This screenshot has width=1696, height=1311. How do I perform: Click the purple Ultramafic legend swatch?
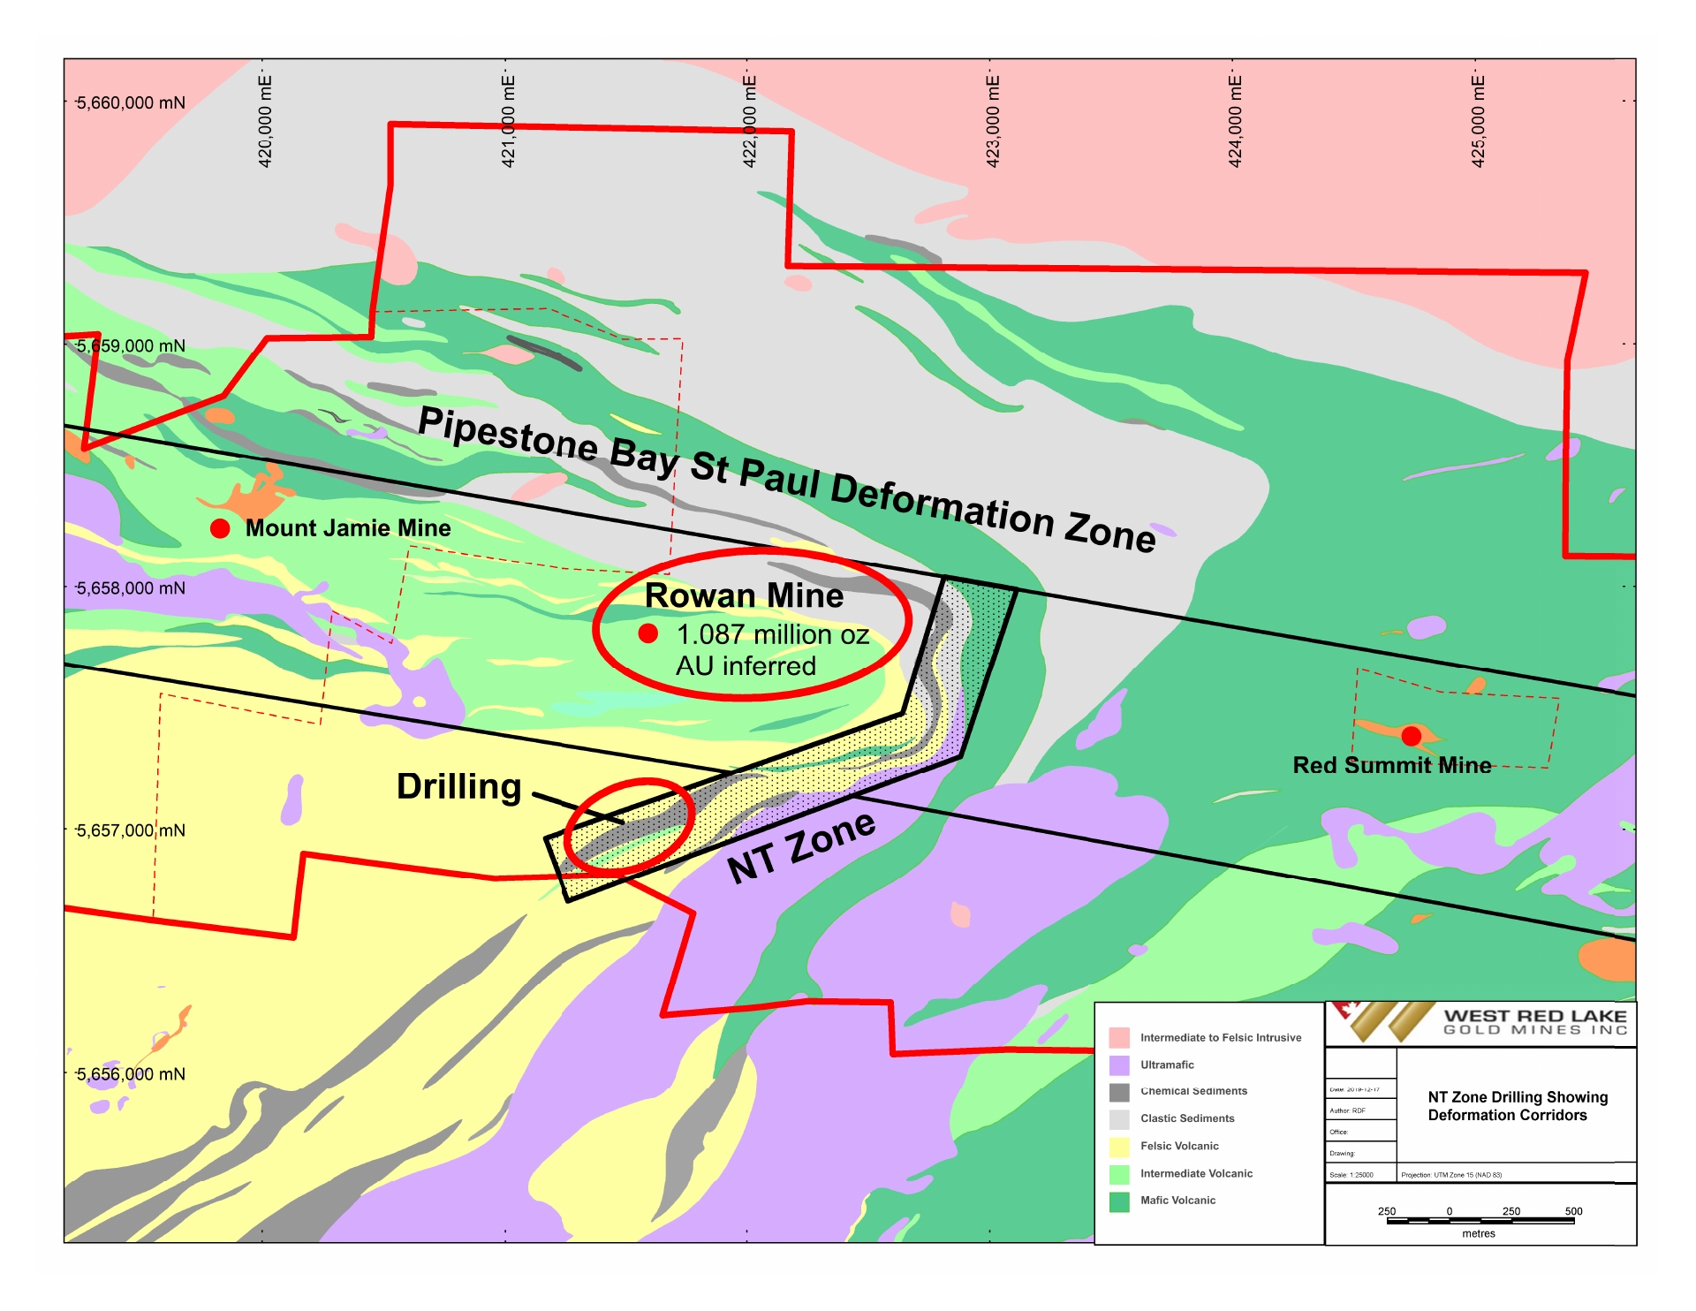(1119, 1065)
